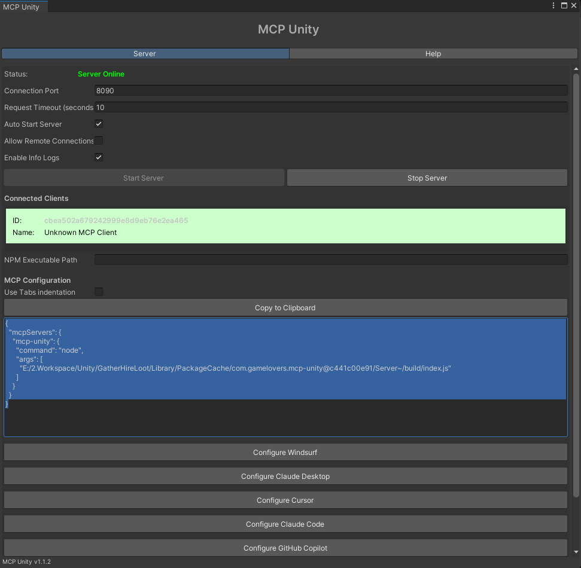Click the Stop Server button
This screenshot has width=581, height=568.
(427, 178)
